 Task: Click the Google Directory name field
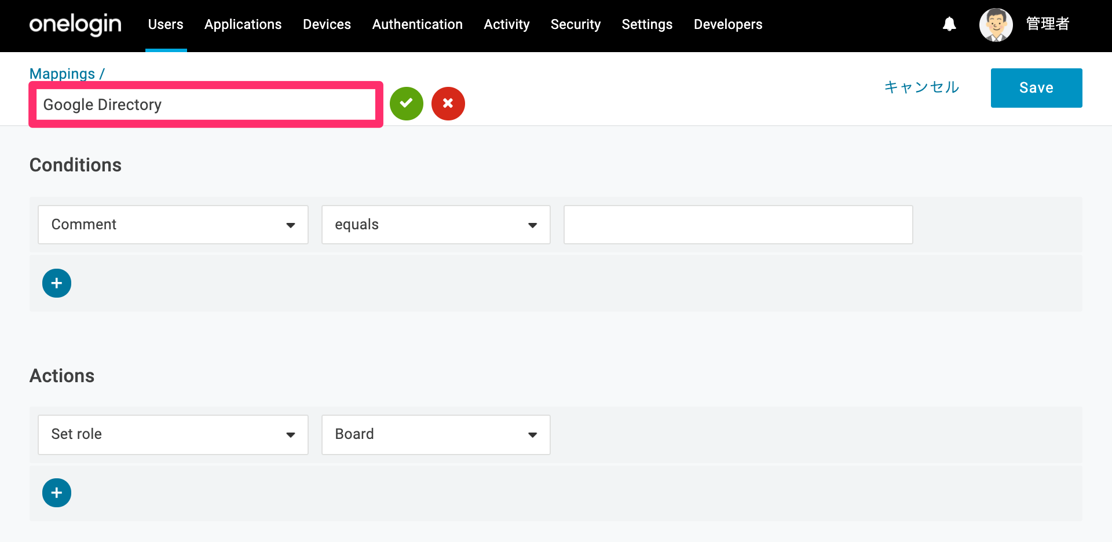[206, 104]
